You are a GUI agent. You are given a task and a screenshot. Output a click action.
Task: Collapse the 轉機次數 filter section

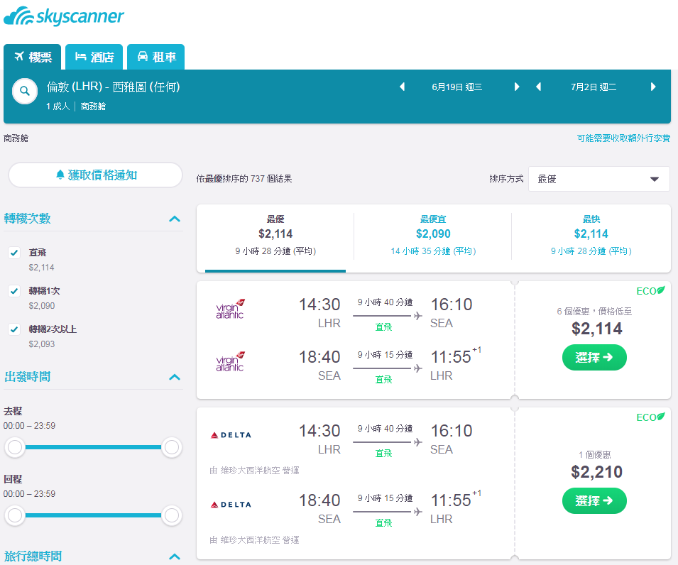point(175,219)
